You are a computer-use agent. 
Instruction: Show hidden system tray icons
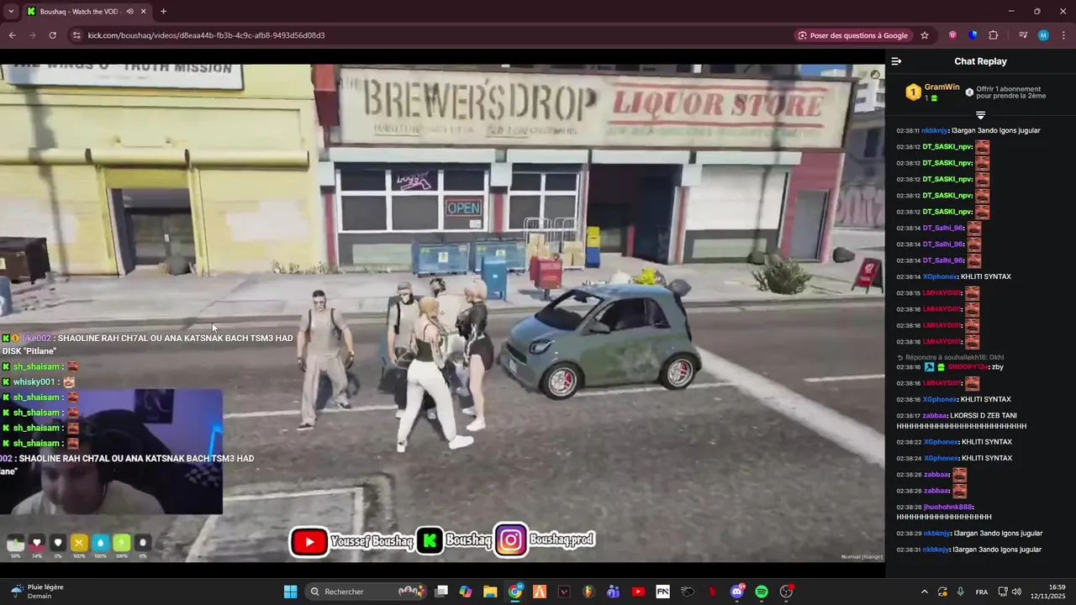coord(925,592)
